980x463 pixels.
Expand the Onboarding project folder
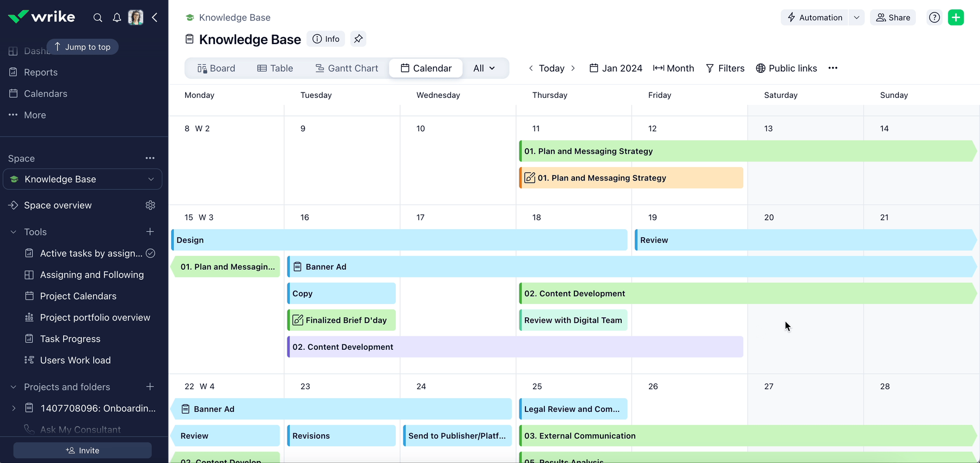point(14,408)
